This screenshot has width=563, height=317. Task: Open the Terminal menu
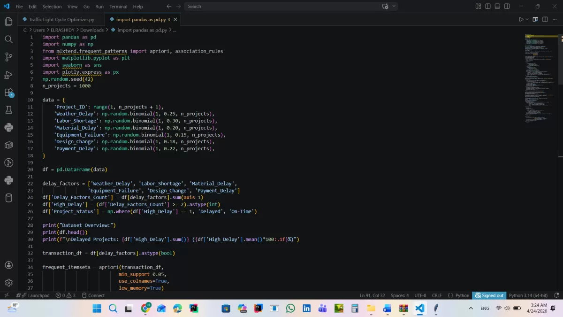tap(118, 6)
